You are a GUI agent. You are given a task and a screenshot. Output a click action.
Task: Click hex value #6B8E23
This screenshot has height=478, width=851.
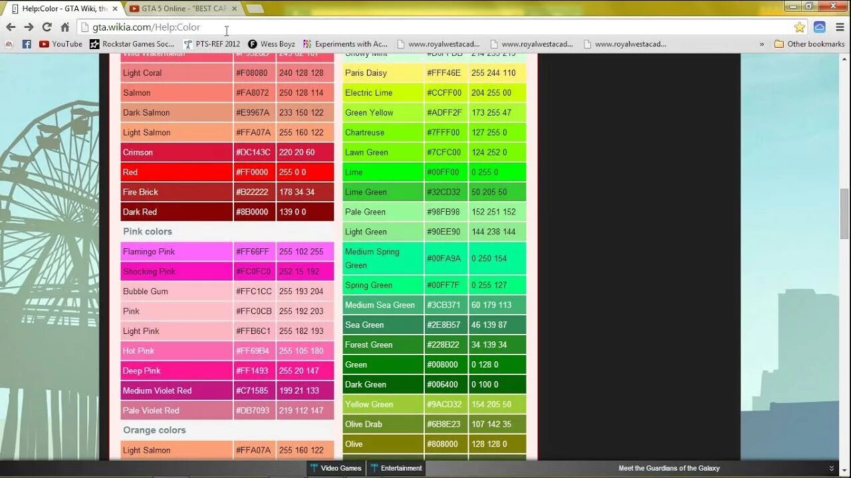click(444, 424)
